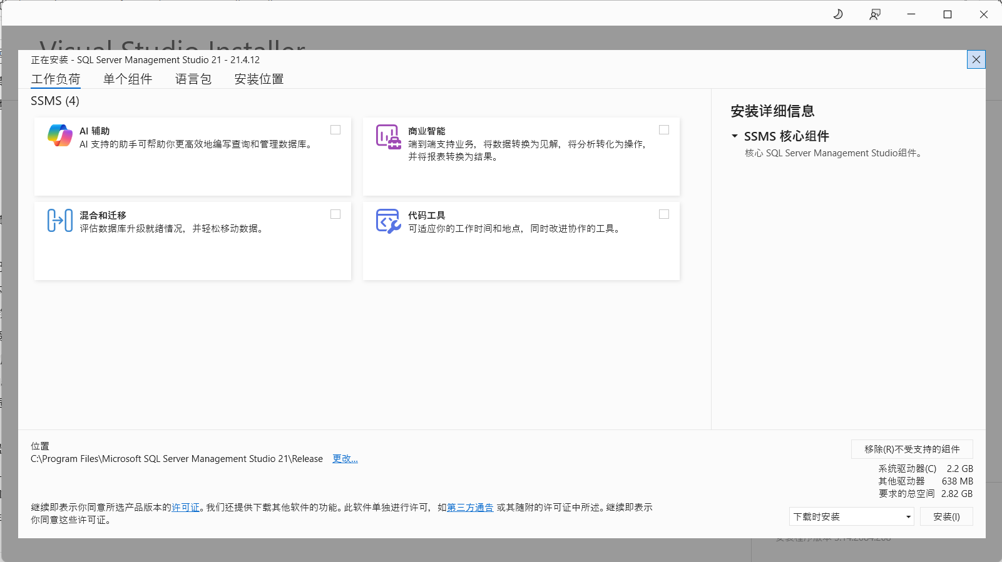Image resolution: width=1002 pixels, height=562 pixels.
Task: Select the 商业智能 workload title
Action: point(427,131)
